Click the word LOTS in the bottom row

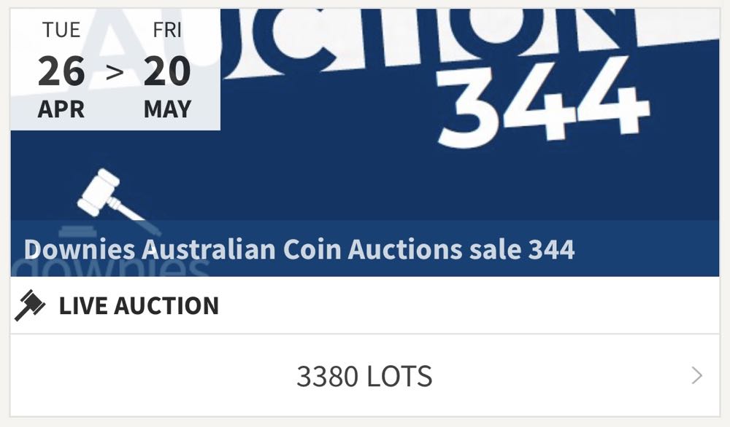tap(399, 376)
